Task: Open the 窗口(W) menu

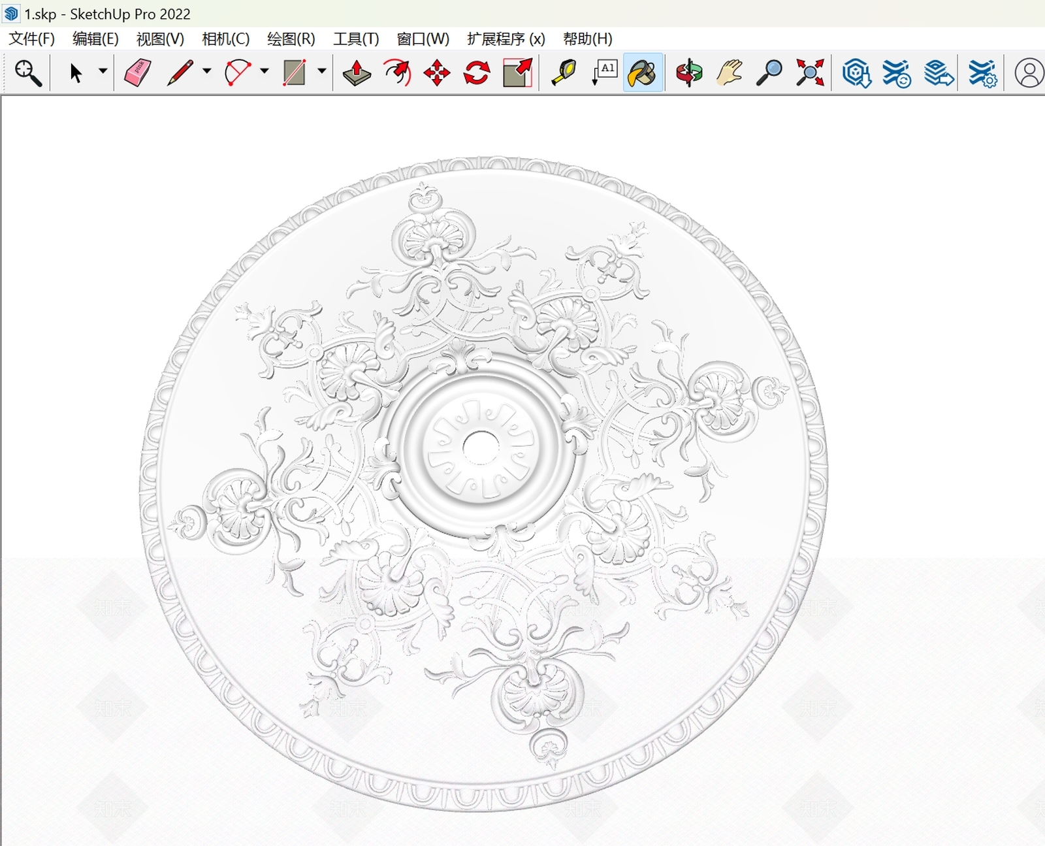Action: 423,39
